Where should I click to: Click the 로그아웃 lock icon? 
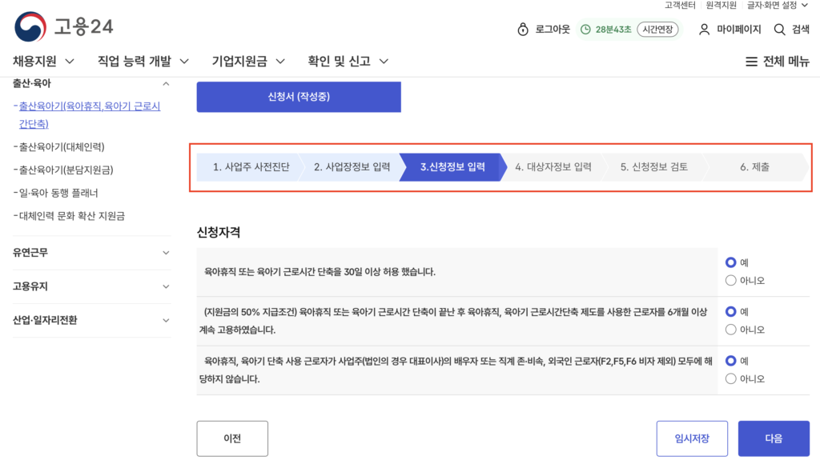point(523,30)
